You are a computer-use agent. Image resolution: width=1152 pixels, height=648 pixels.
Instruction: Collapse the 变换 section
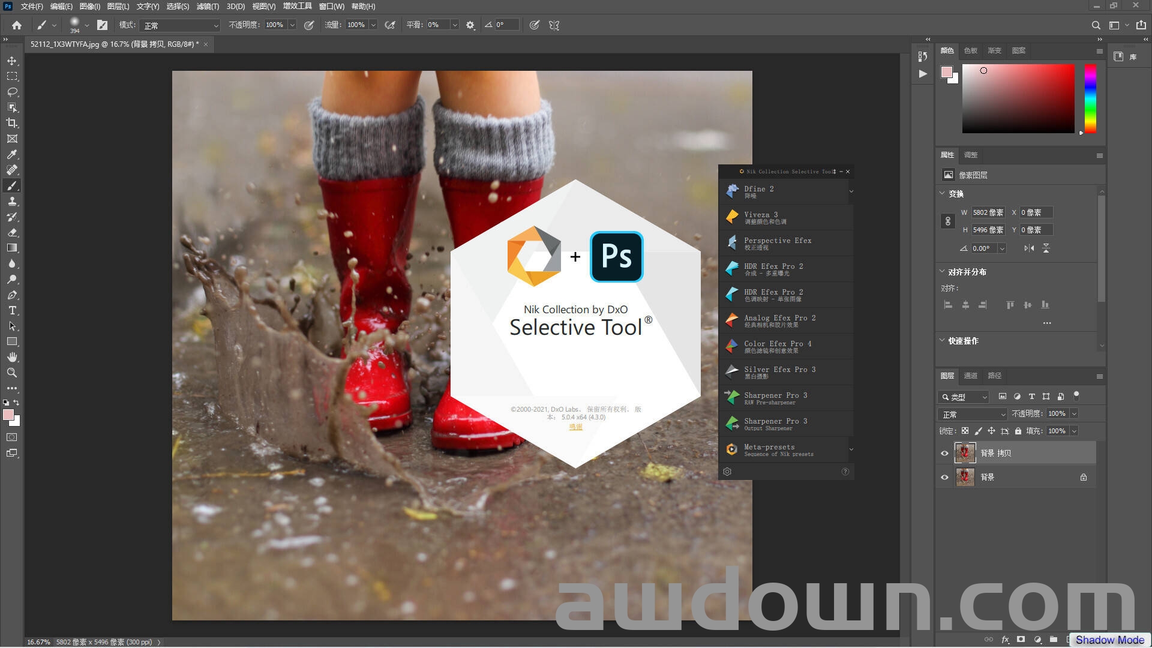click(x=942, y=193)
